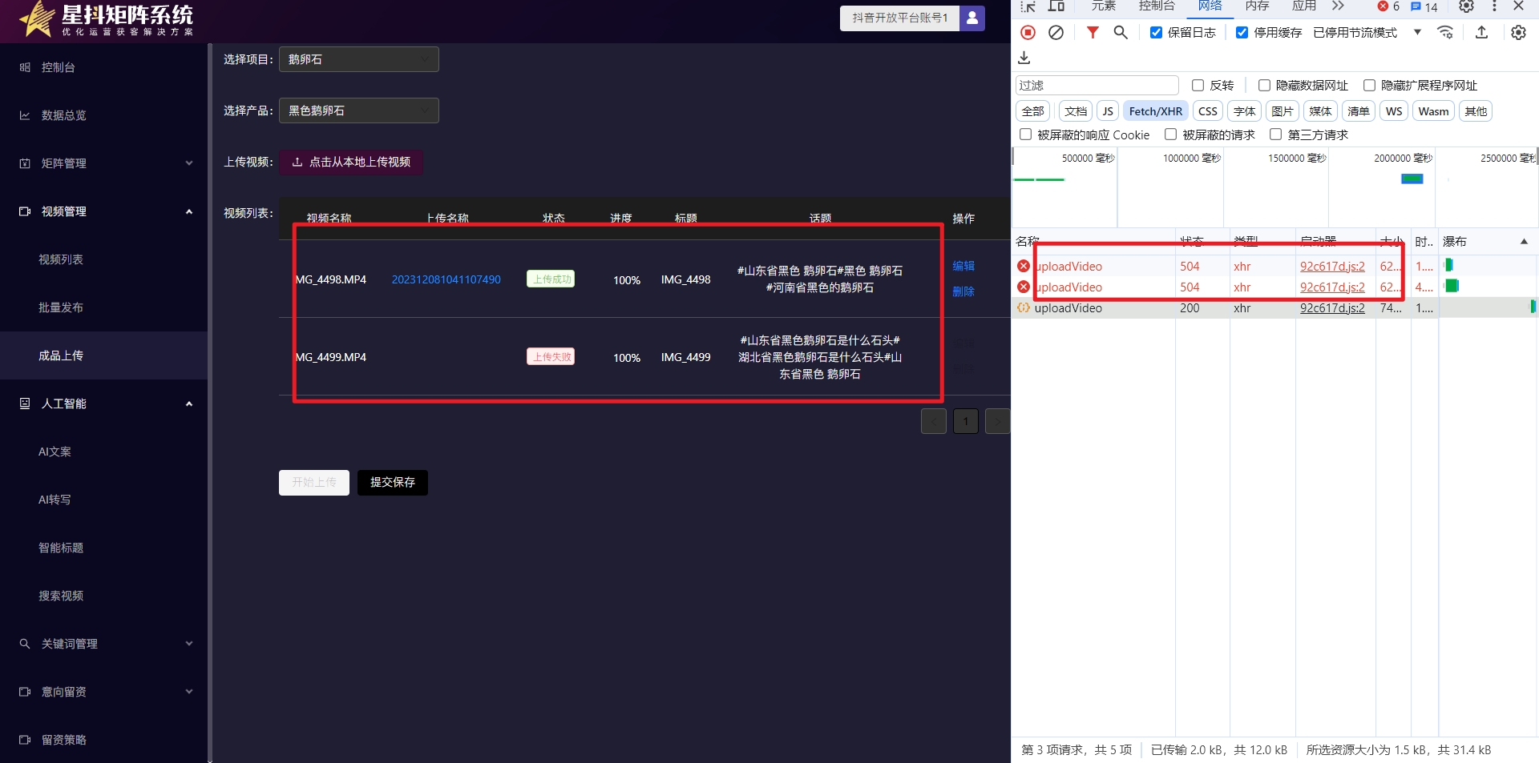Click the blue message count badge showing 14
Viewport: 1539px width, 763px height.
pyautogui.click(x=1424, y=6)
